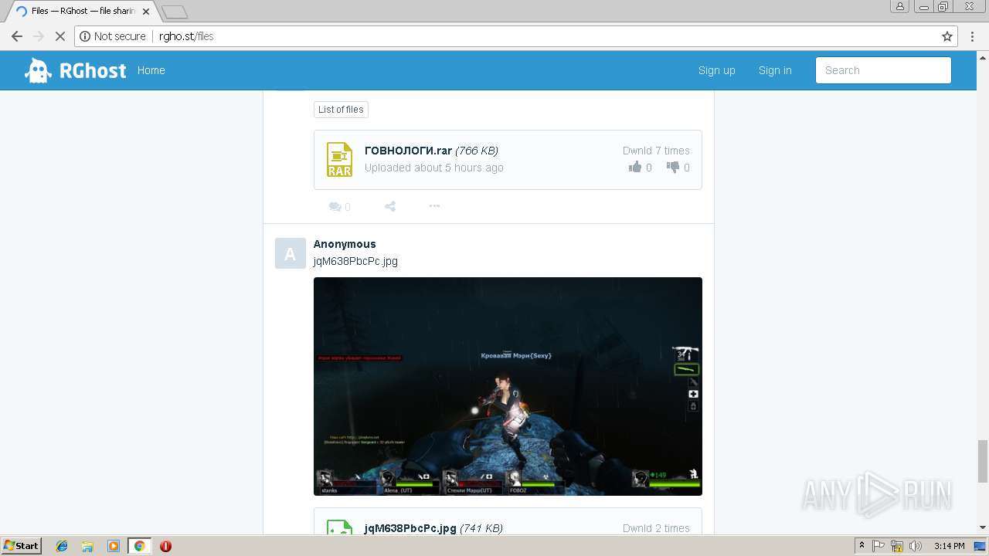Click the browser forward arrow

[x=39, y=36]
